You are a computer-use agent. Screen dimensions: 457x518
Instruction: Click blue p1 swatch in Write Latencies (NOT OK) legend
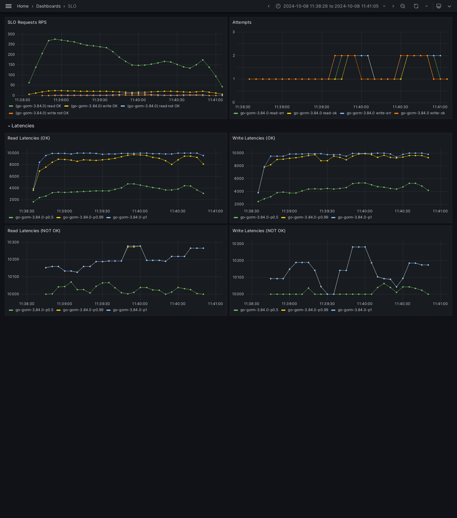(x=333, y=310)
